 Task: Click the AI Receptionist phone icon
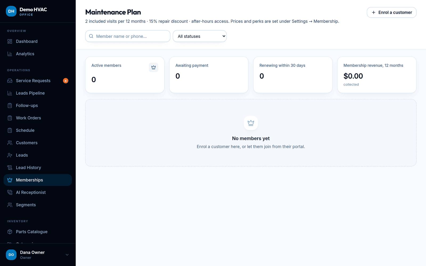(x=10, y=192)
